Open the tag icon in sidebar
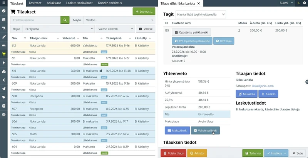308x158 pixels. click(4, 97)
